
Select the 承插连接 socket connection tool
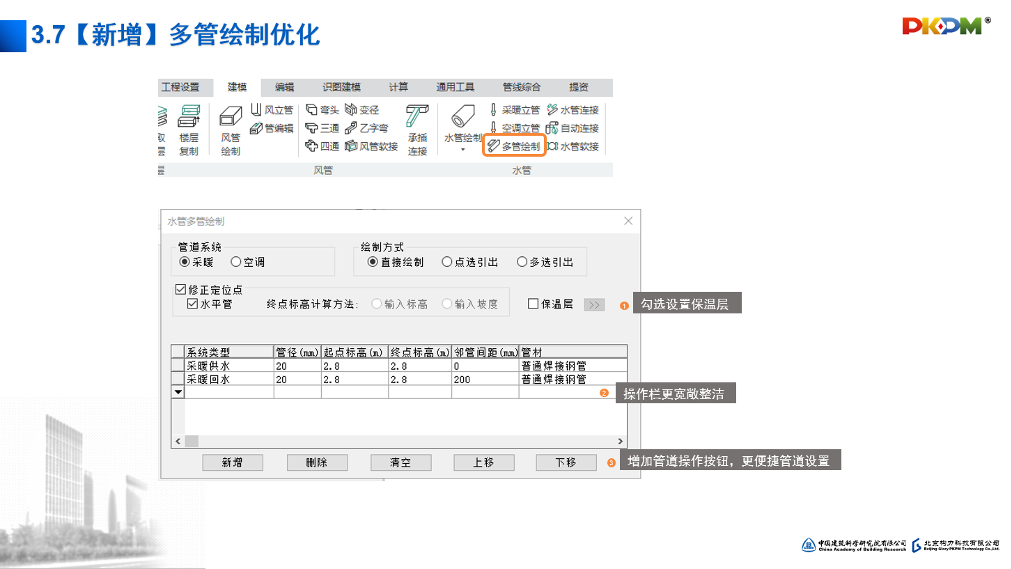click(x=418, y=130)
